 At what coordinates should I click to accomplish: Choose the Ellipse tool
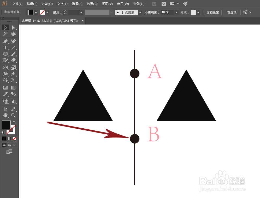pos(5,54)
